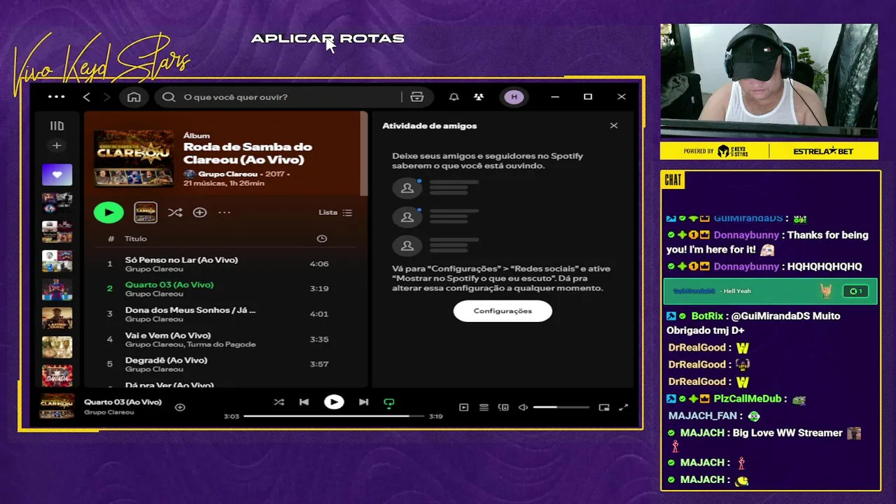Skip to the next track
896x504 pixels.
pyautogui.click(x=363, y=402)
